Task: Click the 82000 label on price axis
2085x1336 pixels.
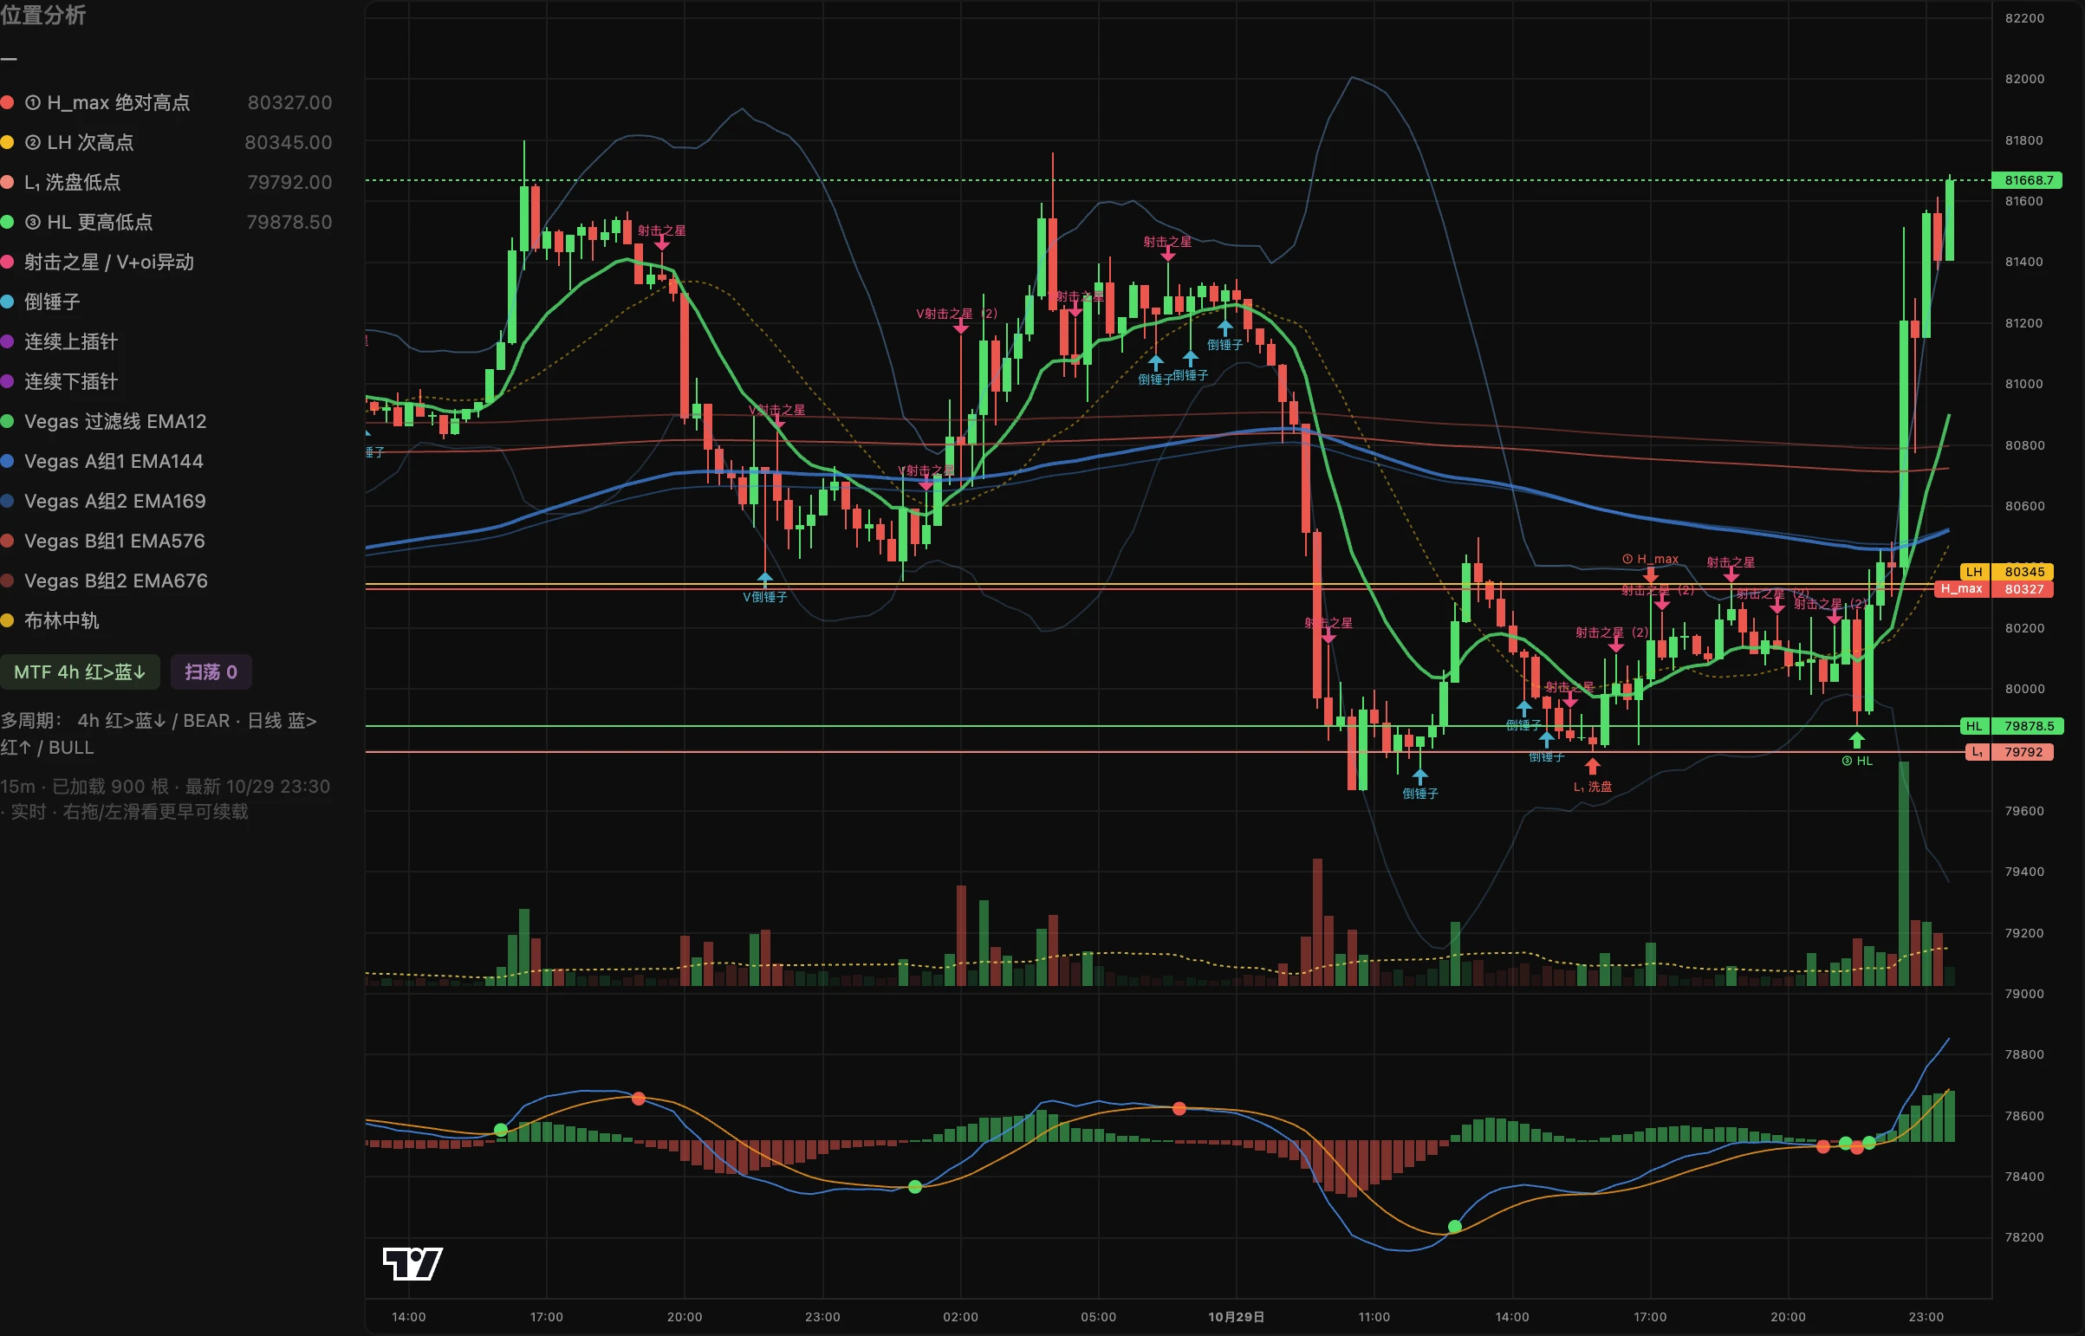Action: (x=2024, y=79)
